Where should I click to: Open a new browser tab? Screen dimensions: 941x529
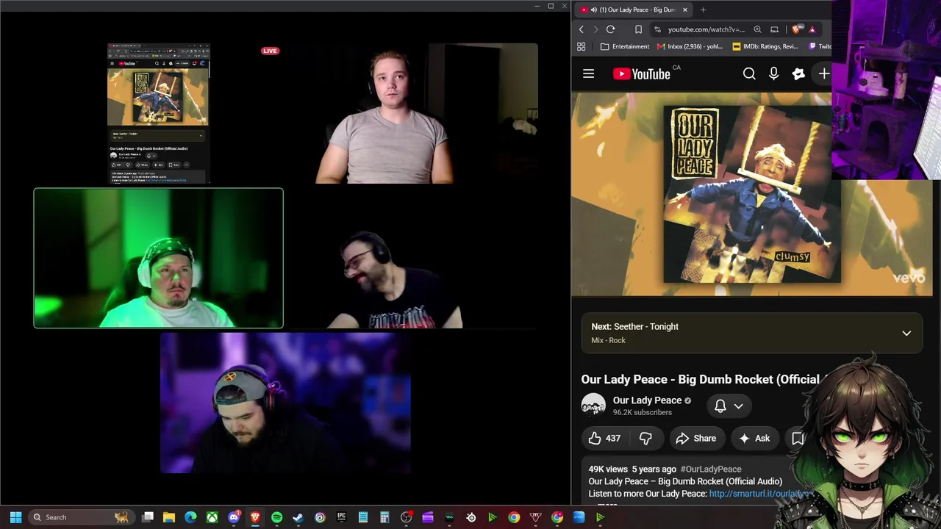tap(703, 10)
